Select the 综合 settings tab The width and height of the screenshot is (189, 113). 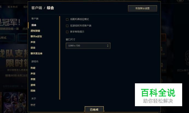click(x=34, y=25)
